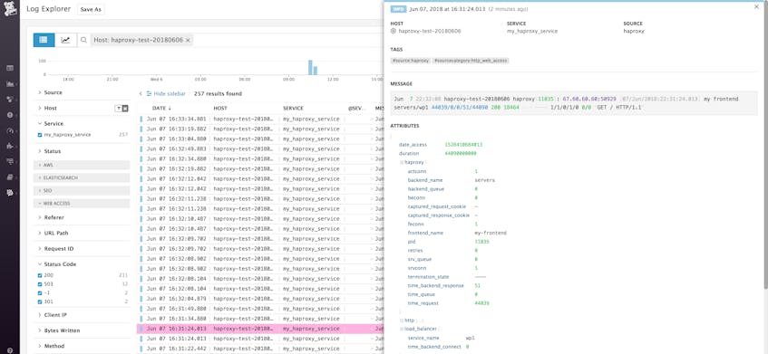
Task: Toggle the 503 status code checkbox
Action: tap(40, 284)
